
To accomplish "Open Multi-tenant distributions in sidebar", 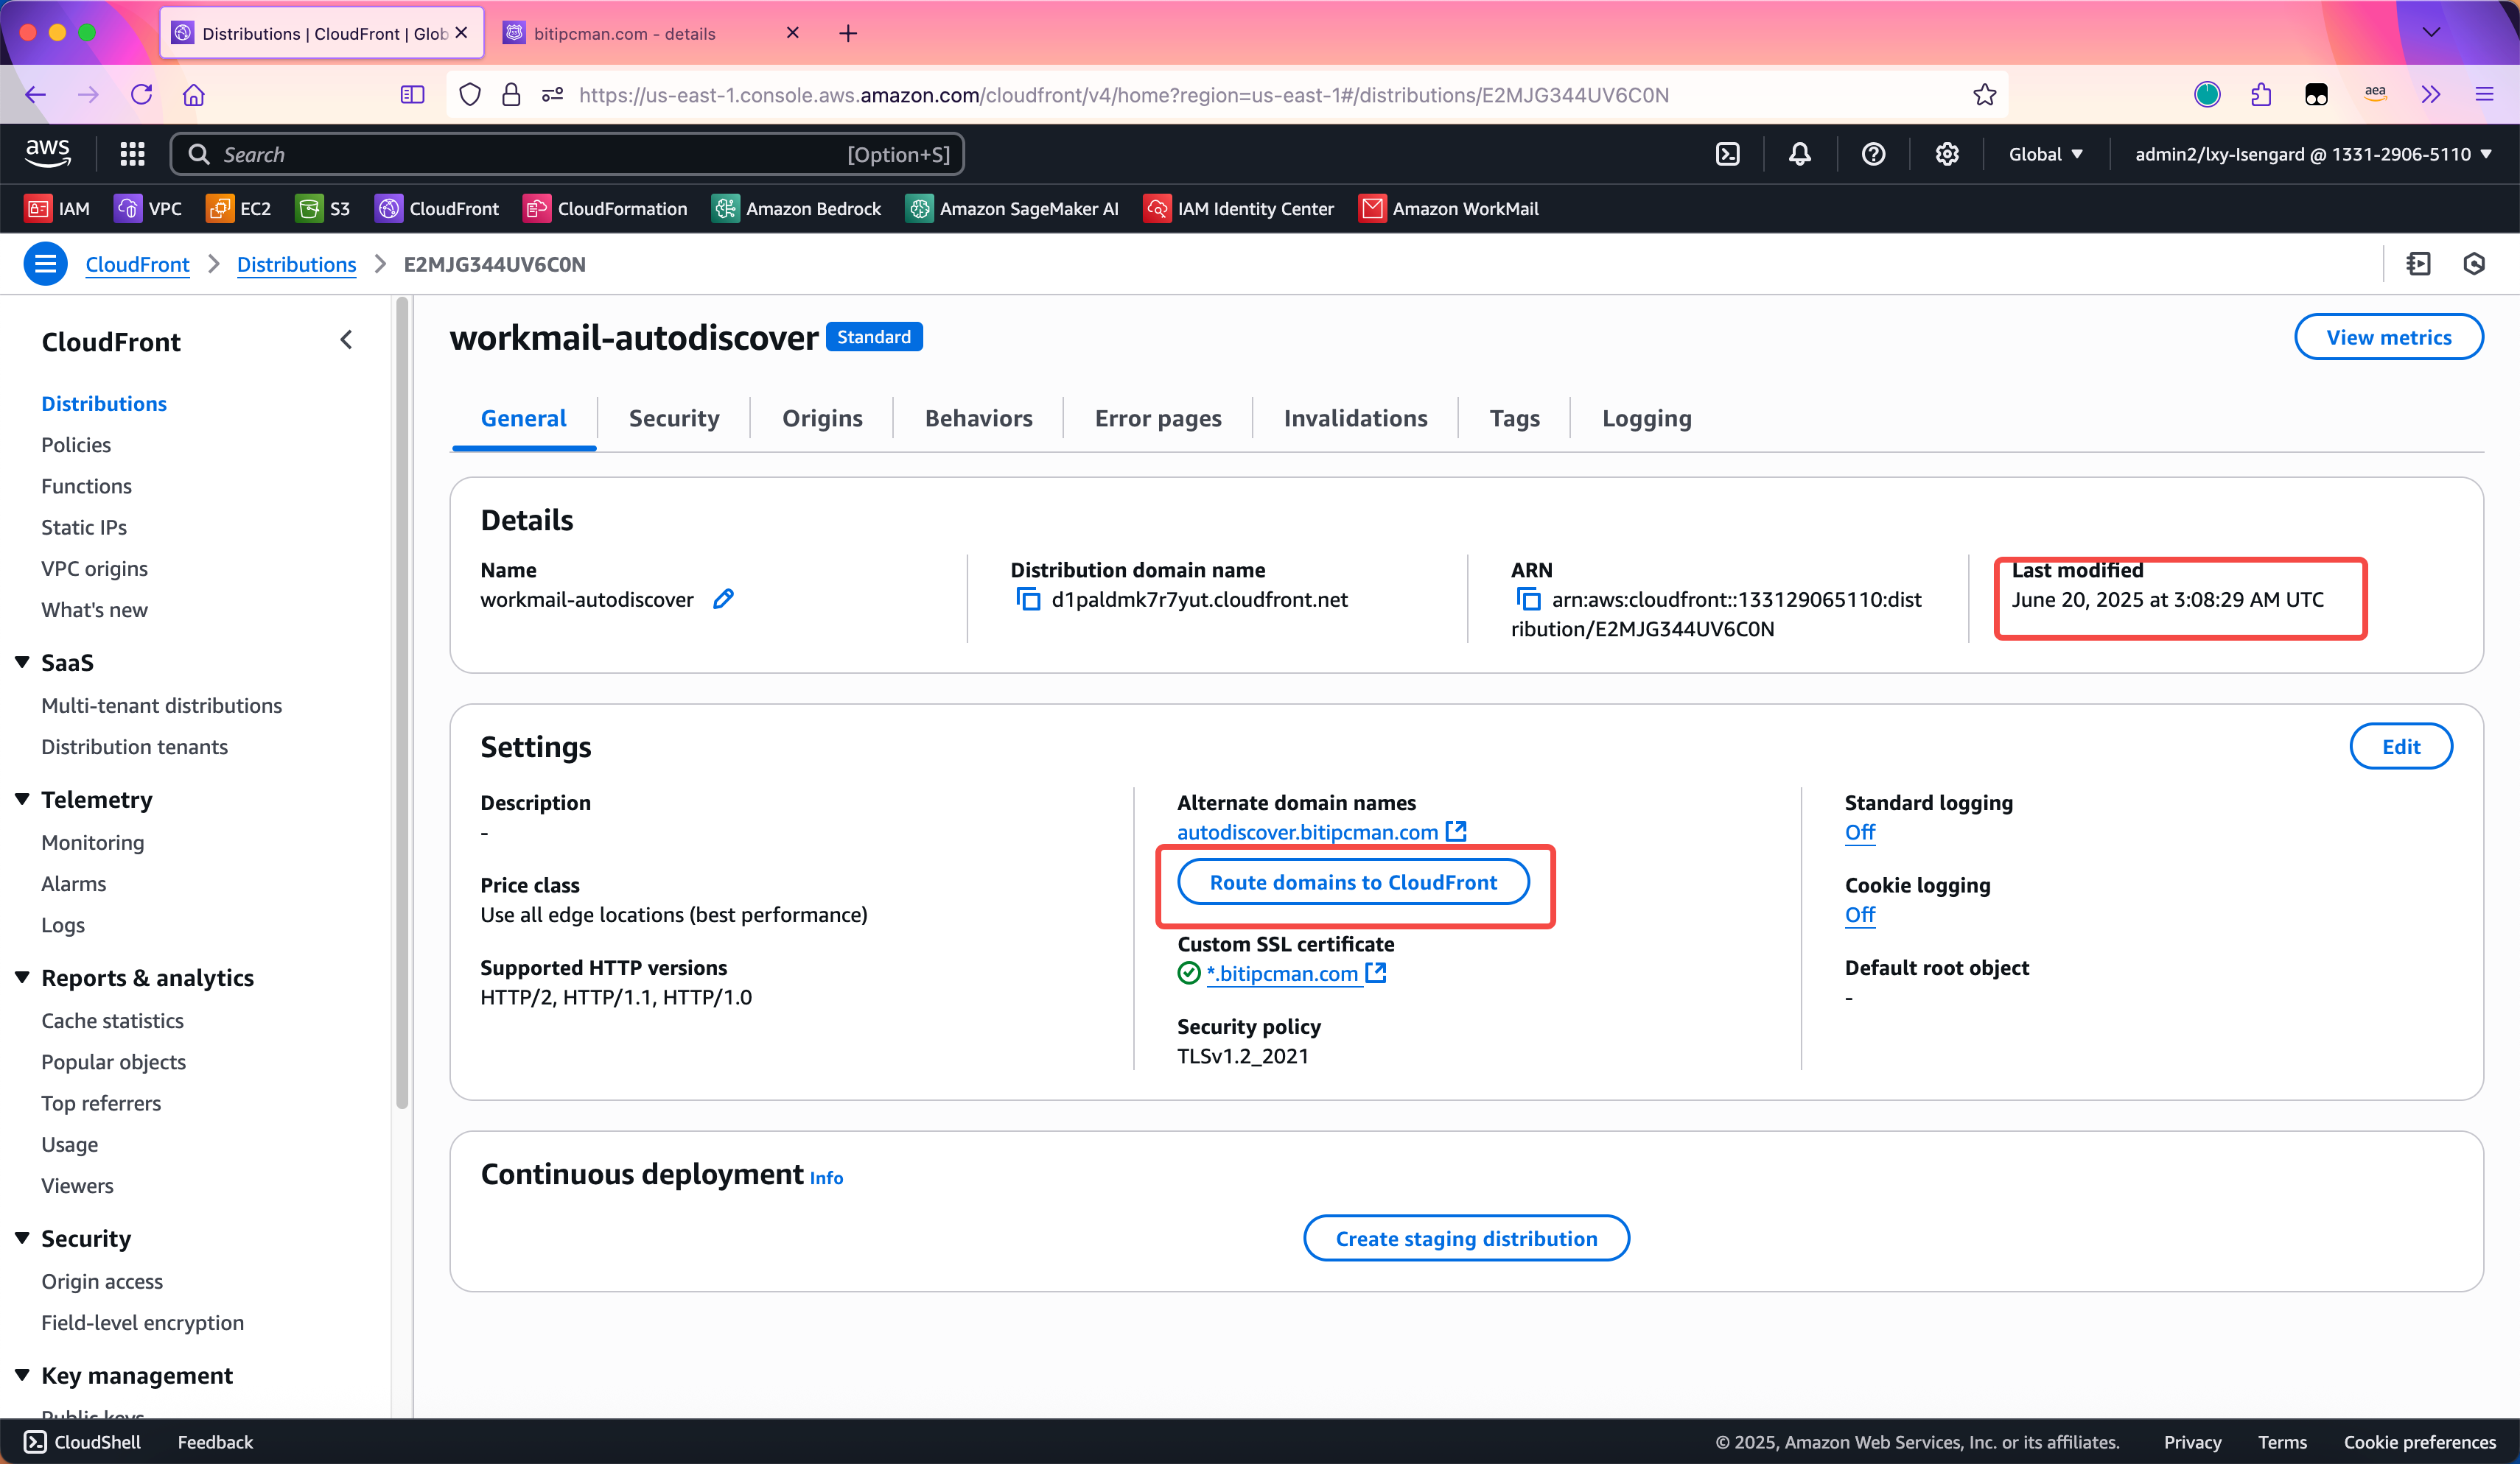I will click(161, 705).
